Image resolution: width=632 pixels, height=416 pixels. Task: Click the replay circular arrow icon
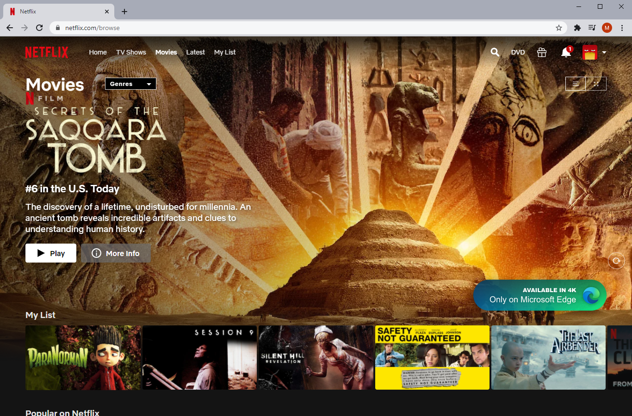click(616, 261)
